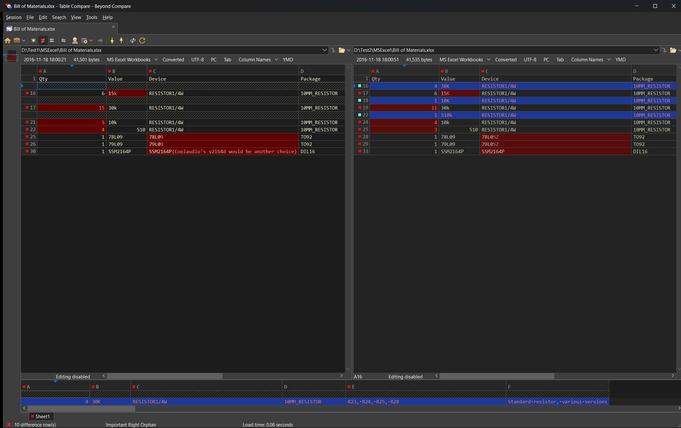Click the left pane scroll-down arrow
The height and width of the screenshot is (428, 681).
click(348, 369)
